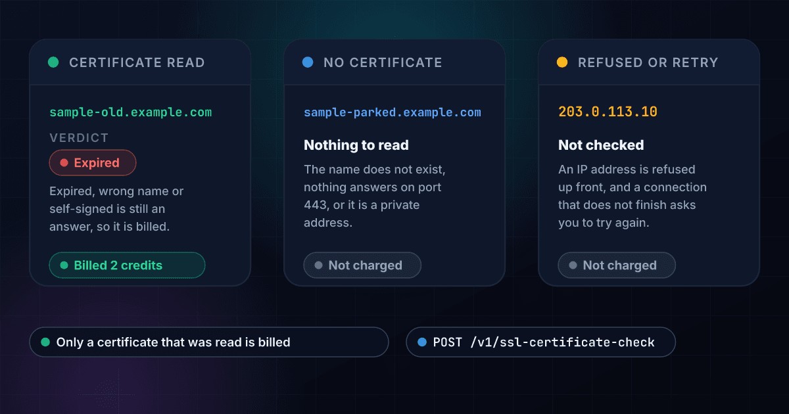
Task: Select the REFUSED OR RETRY header
Action: click(649, 62)
